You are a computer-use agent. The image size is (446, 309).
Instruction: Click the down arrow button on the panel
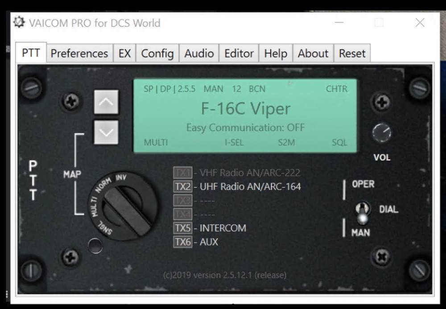point(106,132)
